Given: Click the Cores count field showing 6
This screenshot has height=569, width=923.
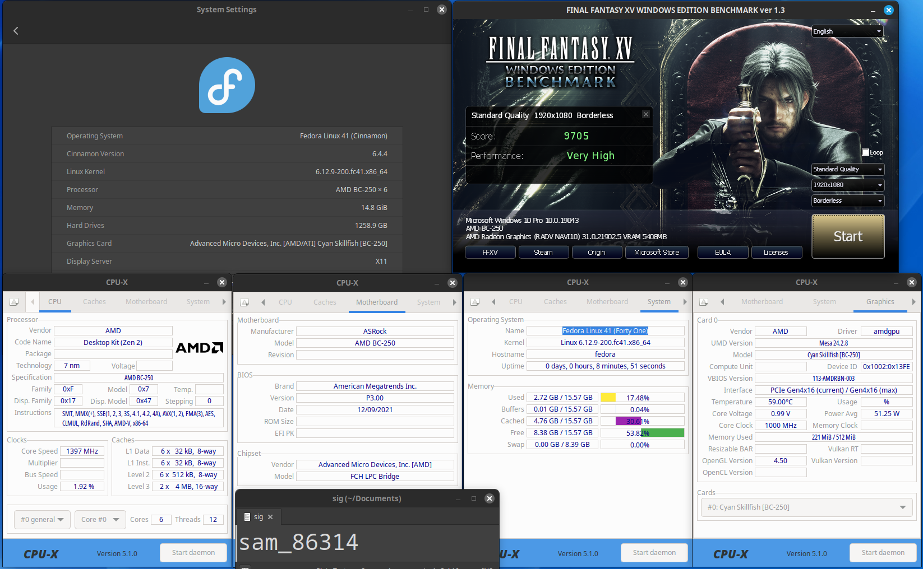Looking at the screenshot, I should (161, 520).
